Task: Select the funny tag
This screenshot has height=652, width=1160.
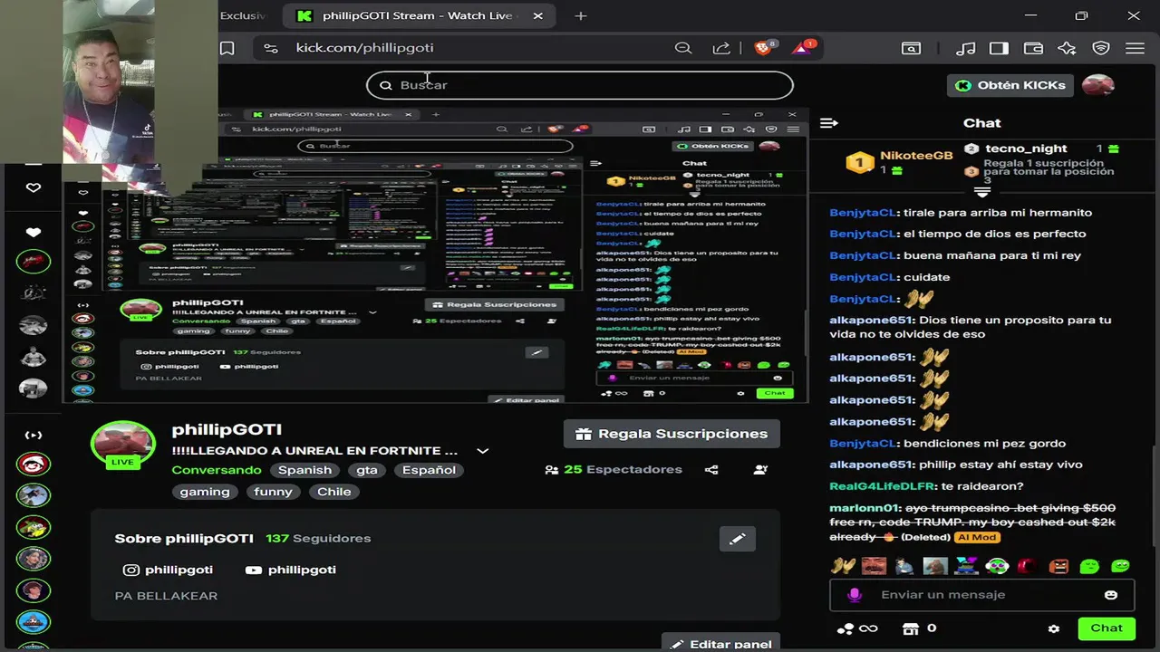Action: pyautogui.click(x=273, y=492)
